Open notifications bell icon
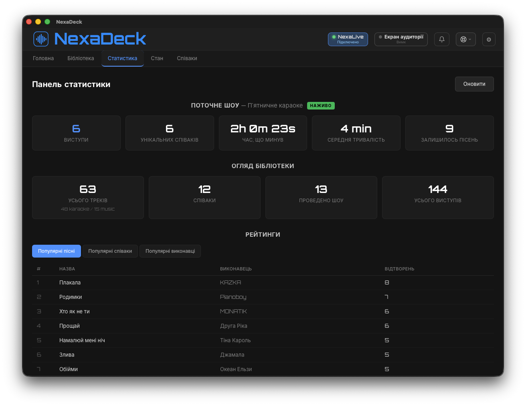Screen dimensions: 526x406 (x=442, y=39)
